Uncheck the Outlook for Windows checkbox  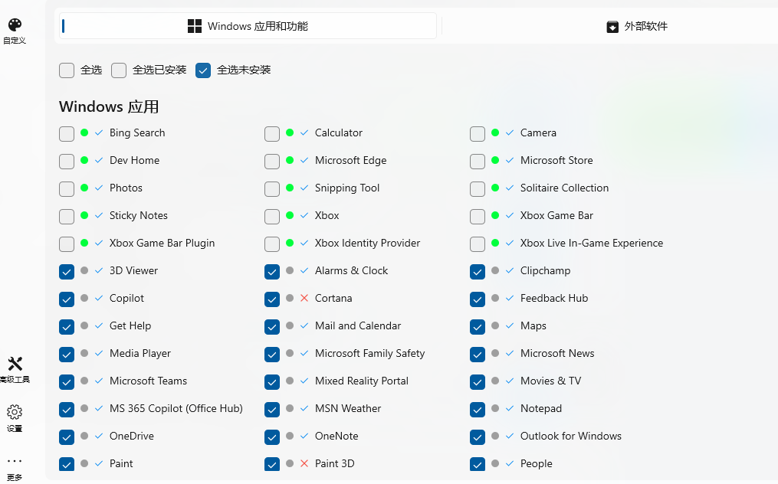[478, 437]
